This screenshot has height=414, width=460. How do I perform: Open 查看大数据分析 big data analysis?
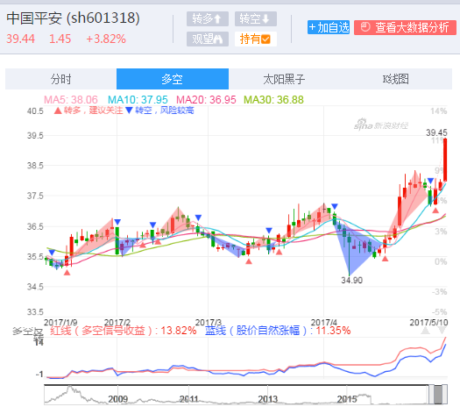coord(405,27)
